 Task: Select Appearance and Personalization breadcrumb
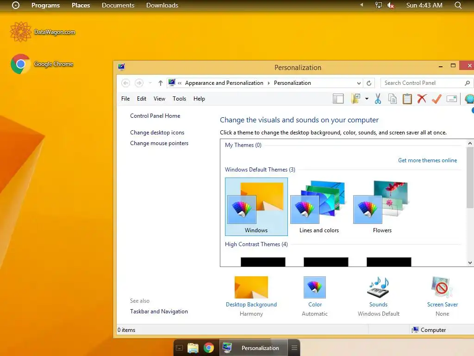tap(224, 83)
